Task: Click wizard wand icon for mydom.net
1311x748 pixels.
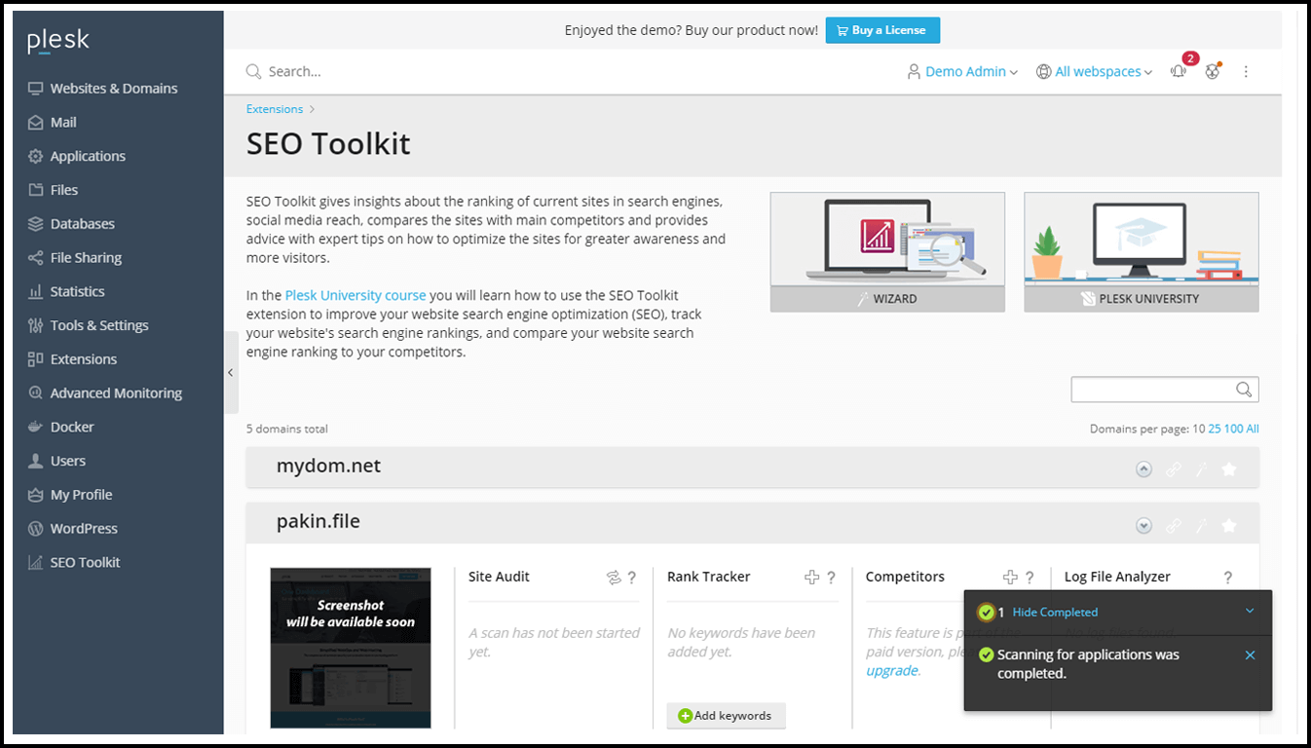Action: coord(1201,469)
